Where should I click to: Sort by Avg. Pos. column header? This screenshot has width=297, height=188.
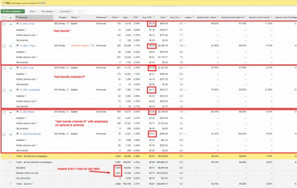coord(175,18)
